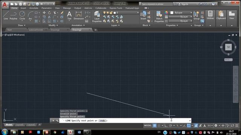This screenshot has width=241, height=135.
Task: Expand the Modify panel
Action: click(53, 25)
